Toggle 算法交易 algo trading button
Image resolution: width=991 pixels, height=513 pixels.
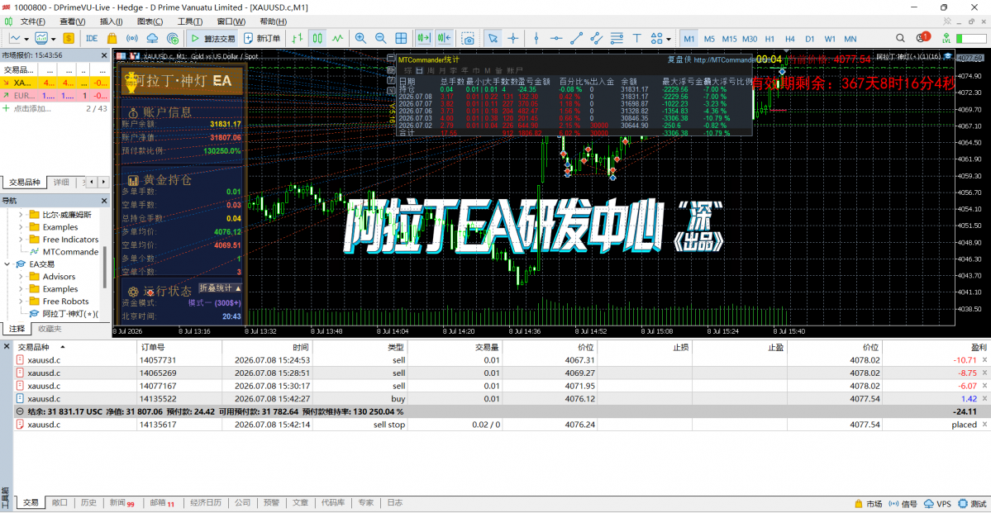pos(213,38)
